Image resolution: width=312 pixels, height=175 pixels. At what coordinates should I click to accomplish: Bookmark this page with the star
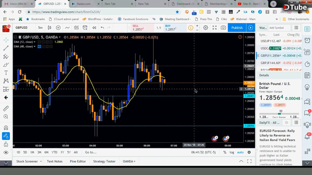(x=177, y=12)
